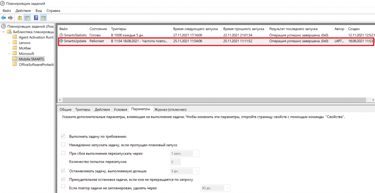Viewport: 375px width, 193px height.
Task: Select the Параметры tab
Action: click(141, 109)
